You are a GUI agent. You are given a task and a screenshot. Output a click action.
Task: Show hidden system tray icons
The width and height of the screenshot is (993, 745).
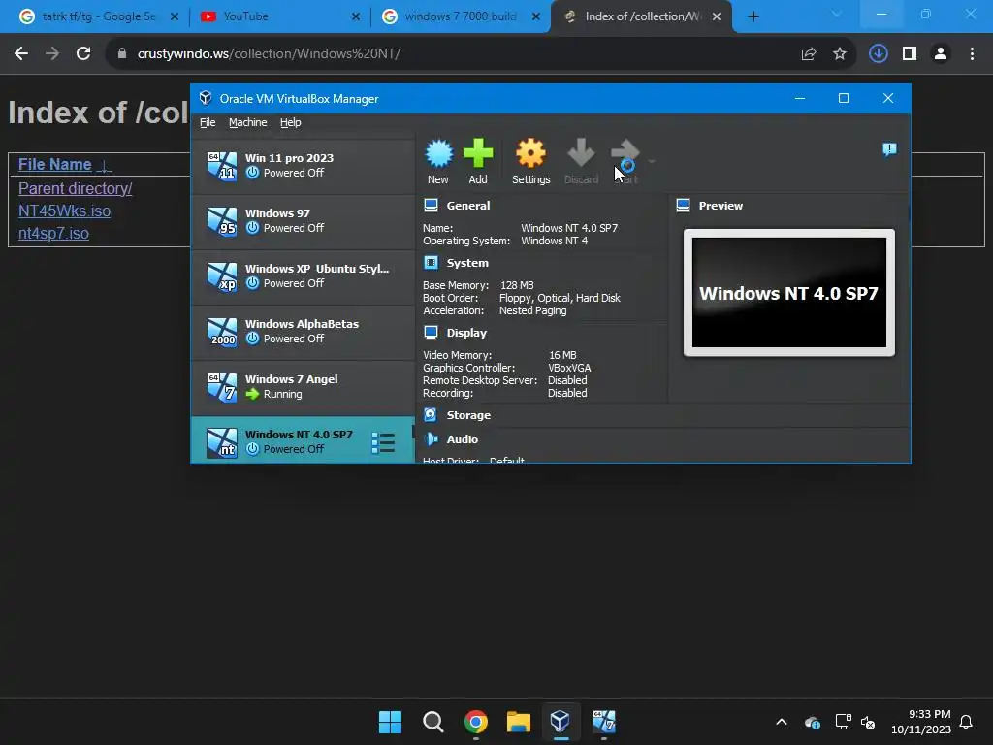coord(782,722)
